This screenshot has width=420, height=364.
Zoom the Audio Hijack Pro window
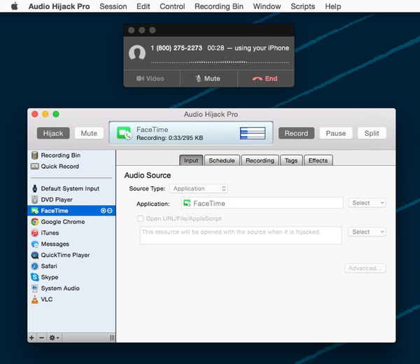click(x=56, y=114)
